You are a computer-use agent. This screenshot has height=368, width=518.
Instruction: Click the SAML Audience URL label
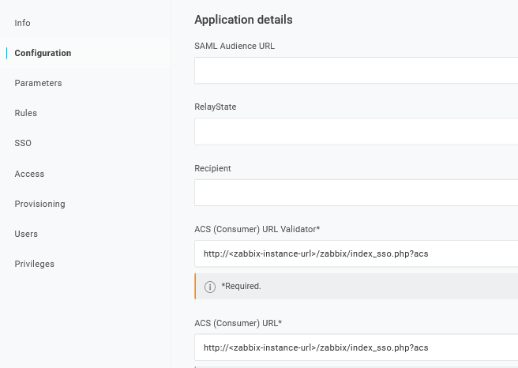tap(235, 46)
